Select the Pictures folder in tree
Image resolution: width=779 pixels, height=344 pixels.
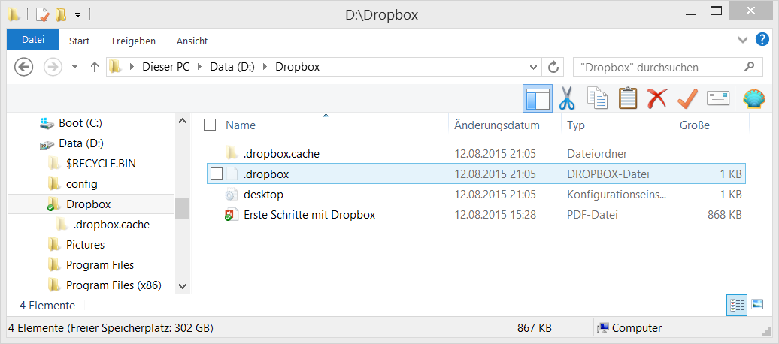(x=85, y=245)
